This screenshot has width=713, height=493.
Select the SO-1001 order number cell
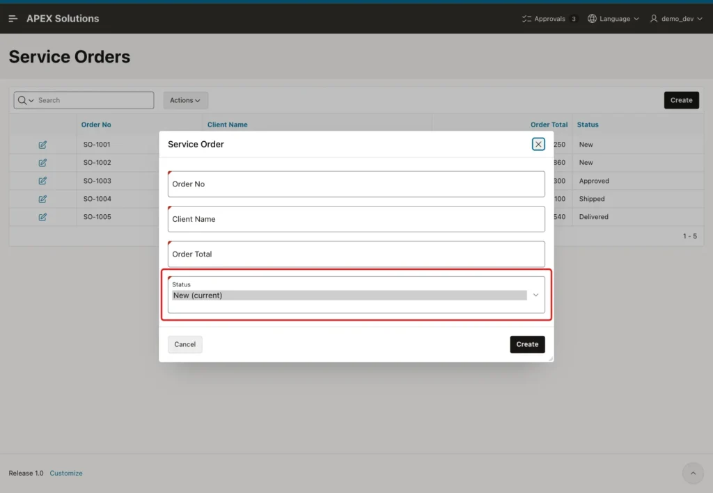click(x=97, y=145)
